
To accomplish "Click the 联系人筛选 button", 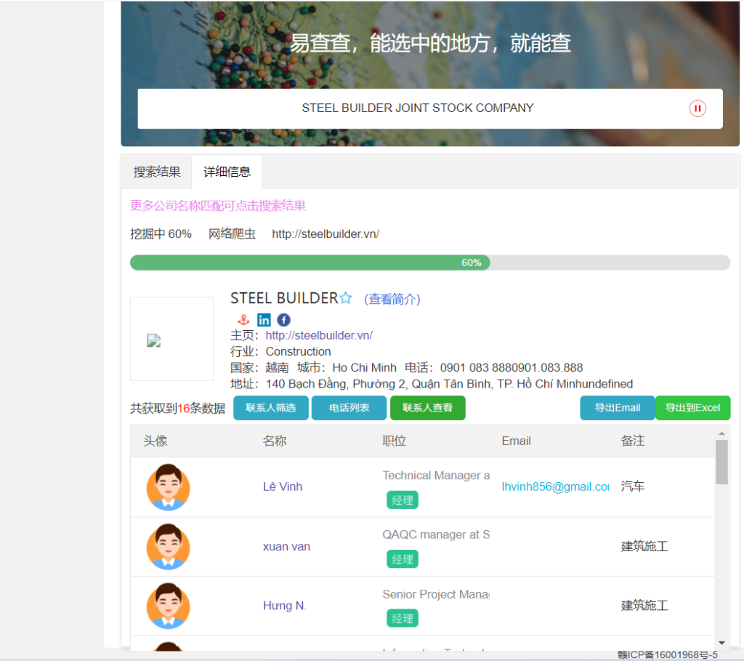I will tap(270, 408).
